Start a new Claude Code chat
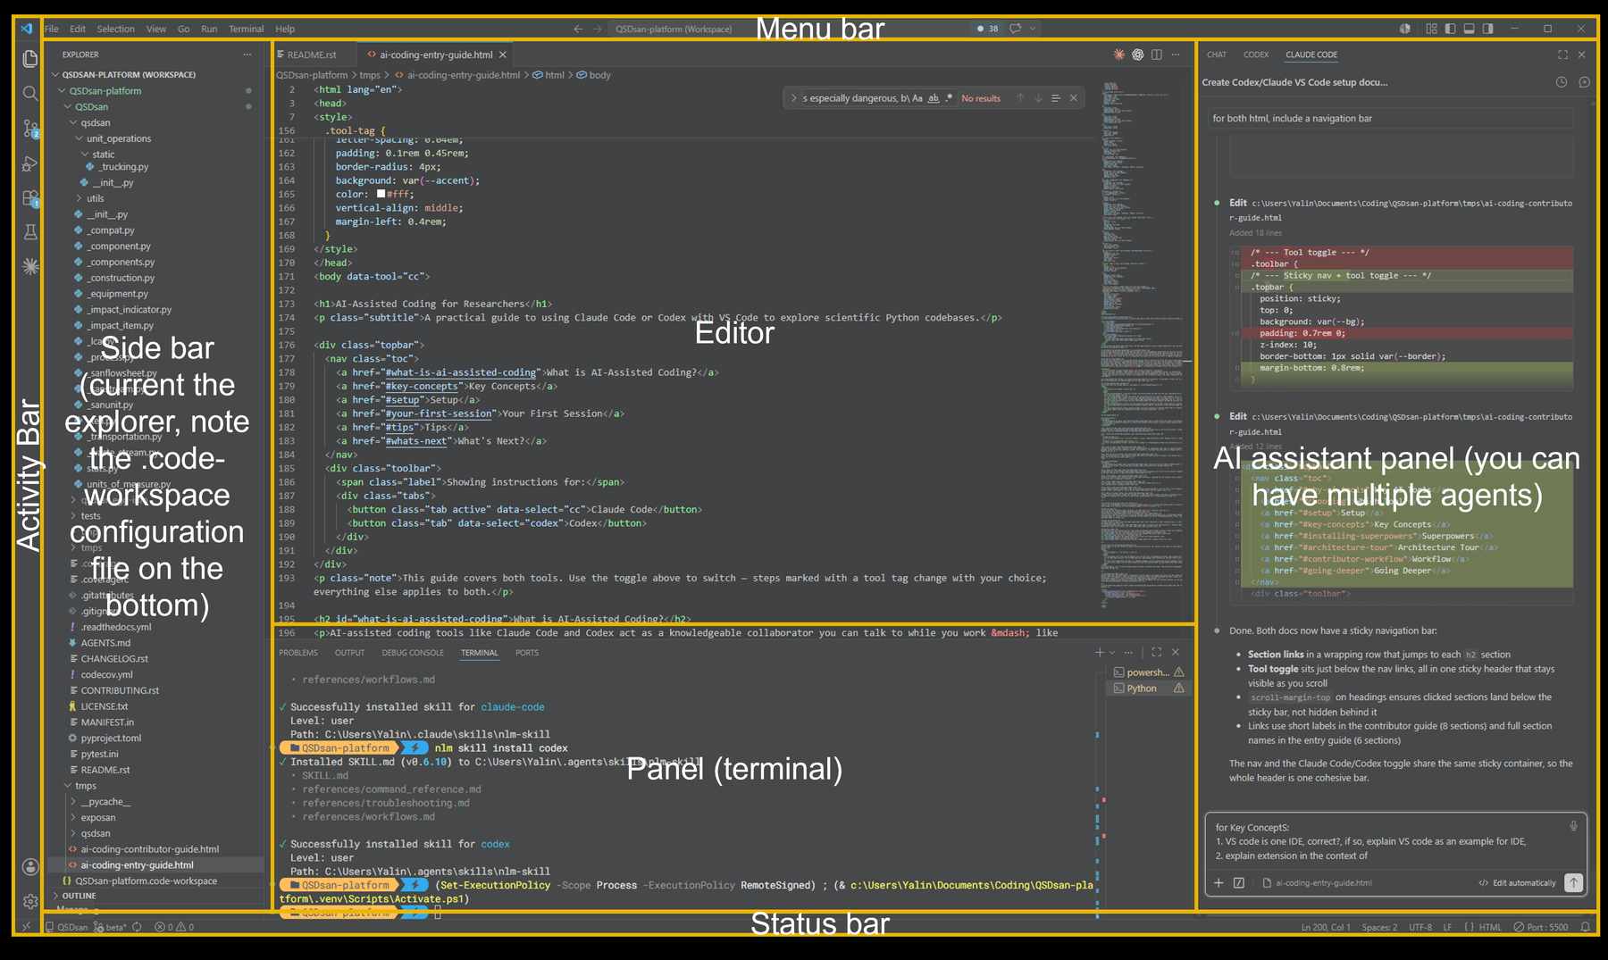This screenshot has width=1608, height=960. coord(1584,82)
